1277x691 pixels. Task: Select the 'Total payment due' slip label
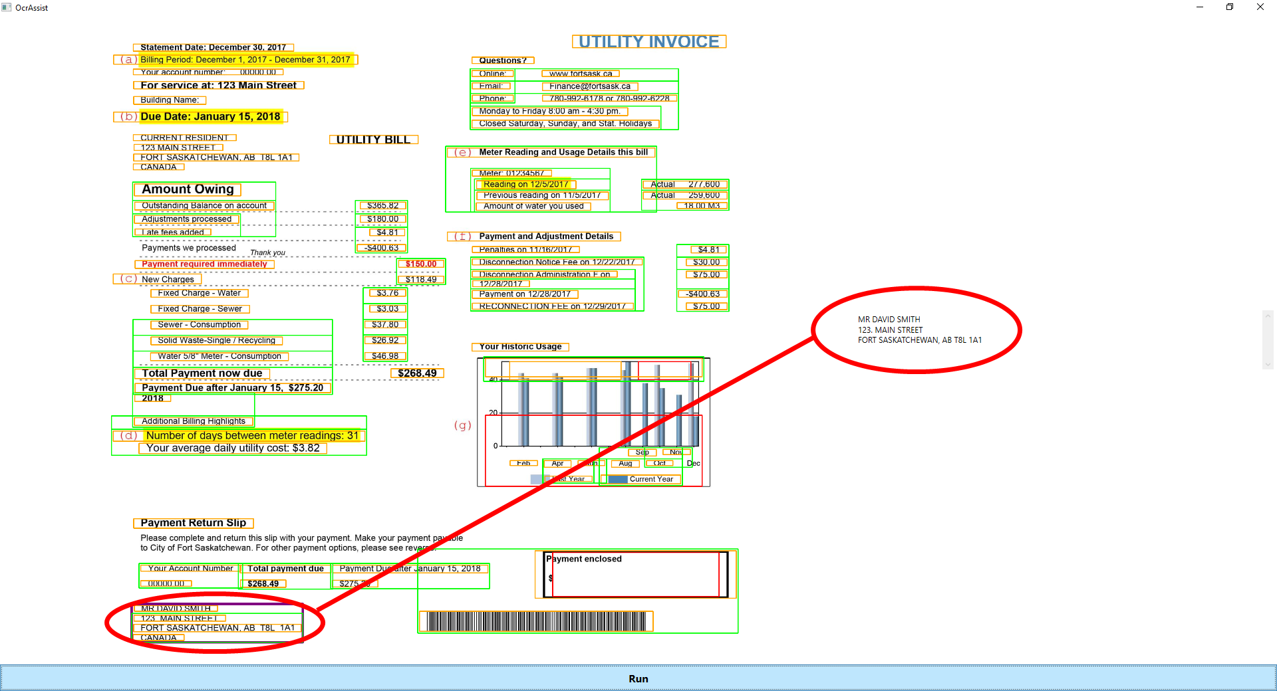click(285, 569)
